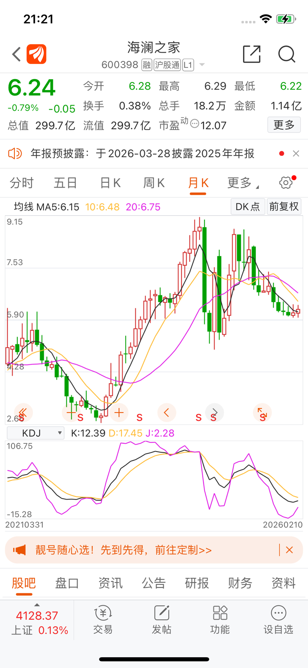Viewport: 308px width, 668px height.
Task: Tap the 海澜之家 stock title
Action: [154, 47]
